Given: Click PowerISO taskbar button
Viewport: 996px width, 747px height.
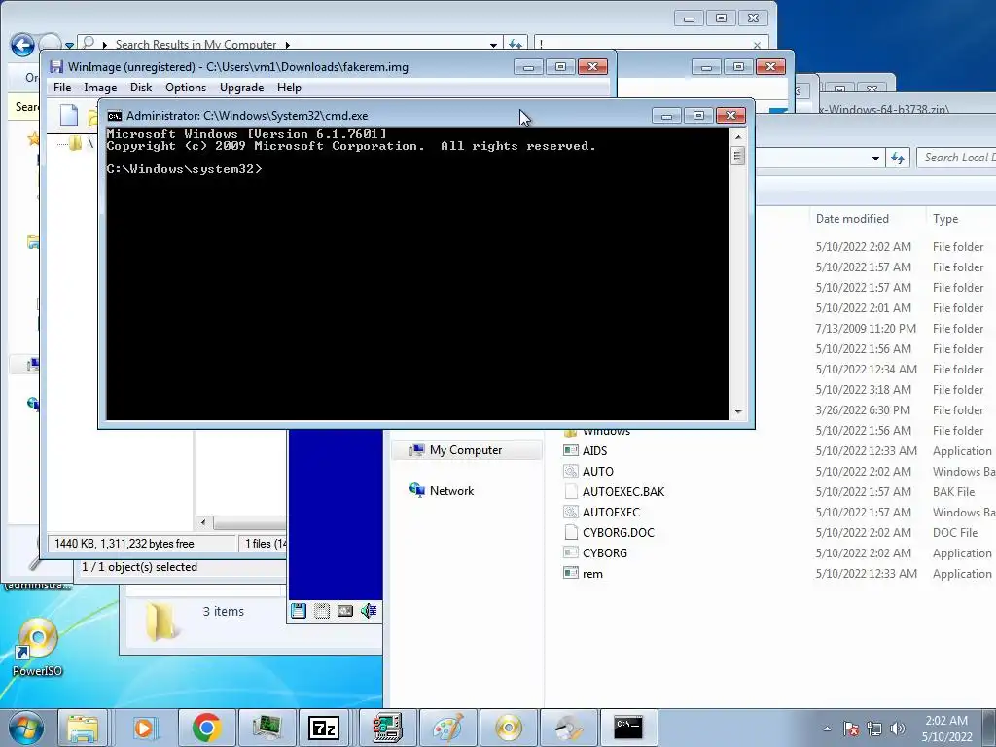Looking at the screenshot, I should [x=509, y=728].
